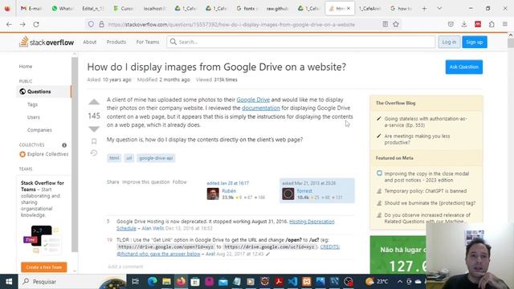Viewport: 514px width, 289px height.
Task: Select the url tag
Action: [128, 158]
